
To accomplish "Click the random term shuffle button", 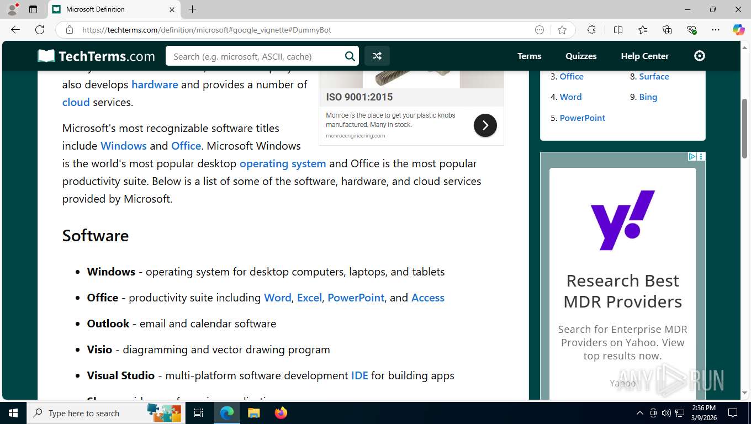I will (377, 56).
